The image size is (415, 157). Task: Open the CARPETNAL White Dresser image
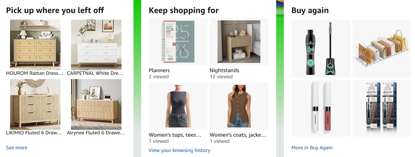click(96, 45)
